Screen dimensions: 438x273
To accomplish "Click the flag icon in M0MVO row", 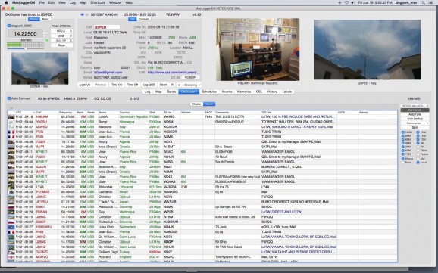I will 11,257.
